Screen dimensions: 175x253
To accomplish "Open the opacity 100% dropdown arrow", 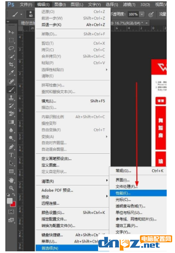I will (x=142, y=14).
